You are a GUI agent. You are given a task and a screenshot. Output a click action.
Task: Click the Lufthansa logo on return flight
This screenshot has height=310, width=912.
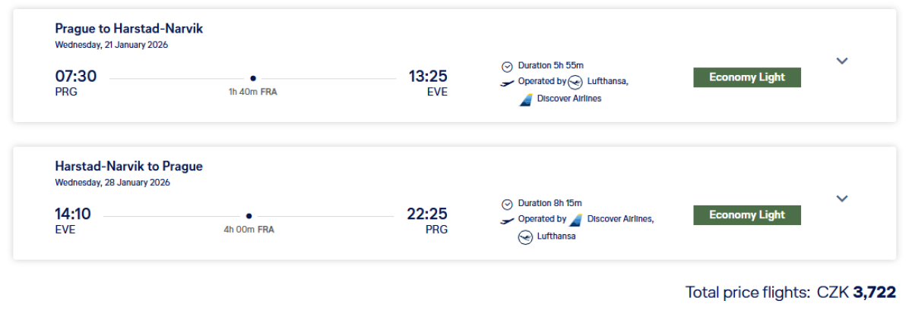click(525, 236)
